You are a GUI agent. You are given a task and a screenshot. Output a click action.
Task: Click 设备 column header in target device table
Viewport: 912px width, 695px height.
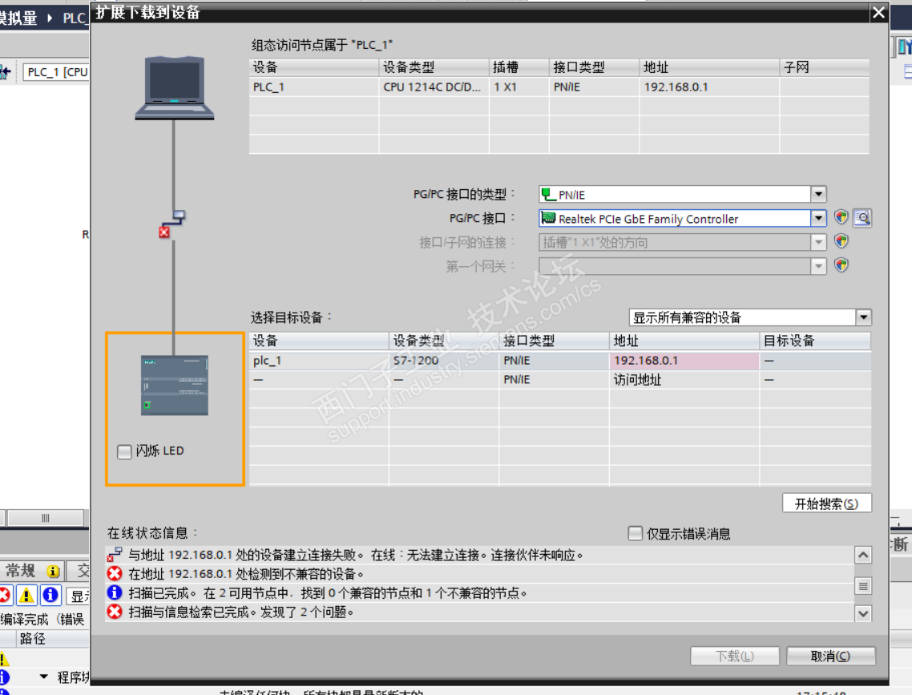(319, 341)
